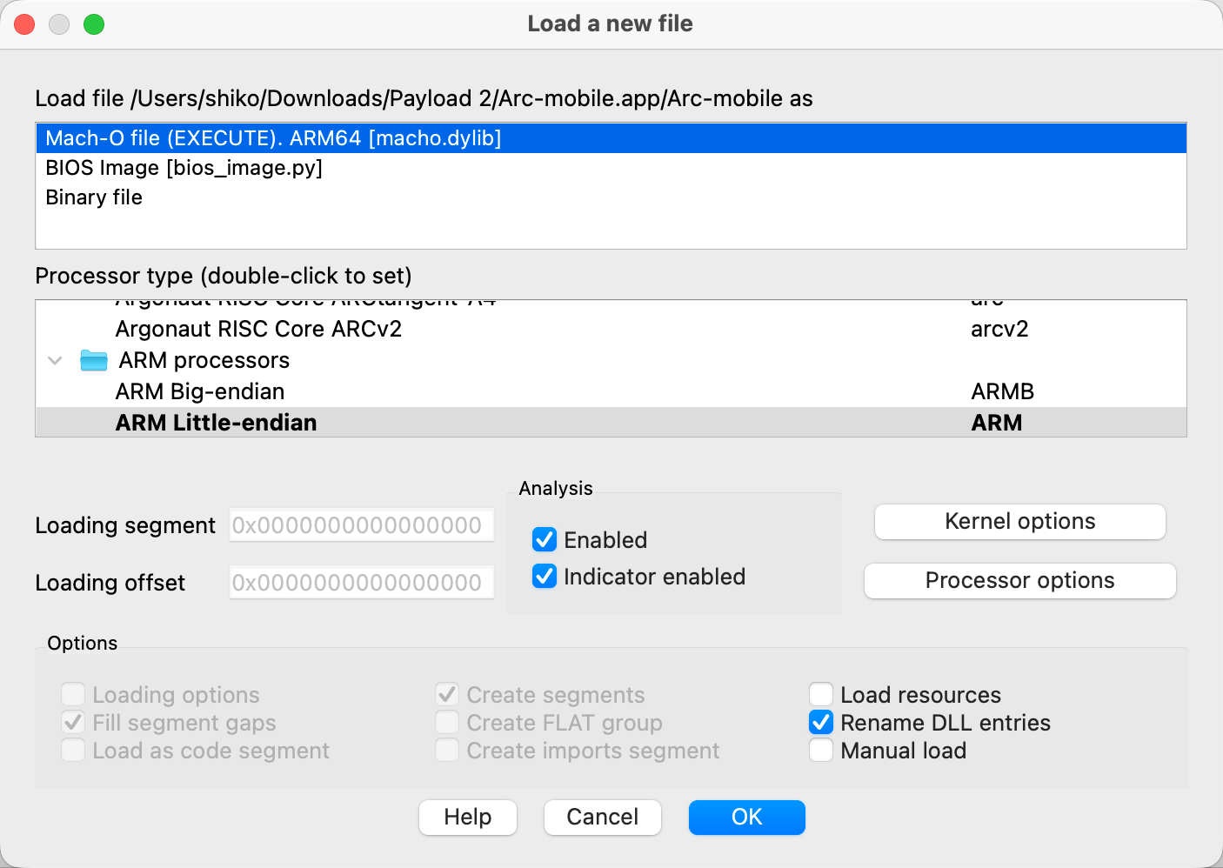Select the Mach-O file ARM64 loader entry
Image resolution: width=1223 pixels, height=868 pixels.
[273, 138]
